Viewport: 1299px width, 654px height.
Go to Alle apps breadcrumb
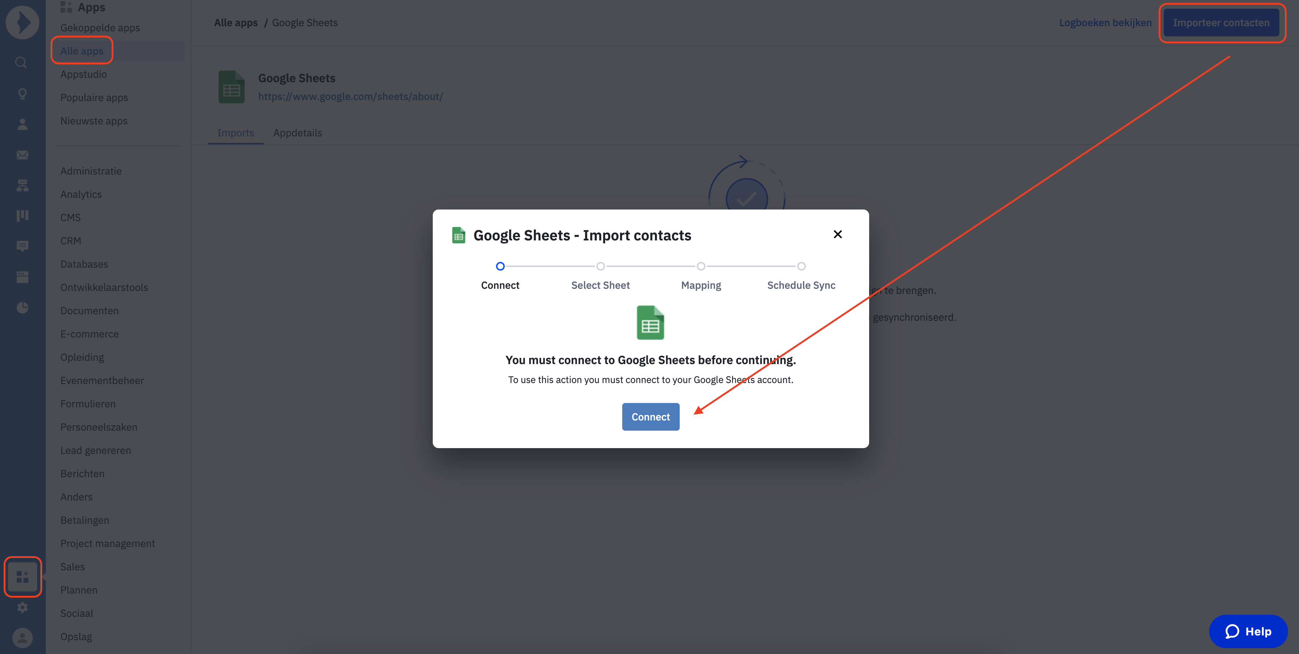(236, 23)
